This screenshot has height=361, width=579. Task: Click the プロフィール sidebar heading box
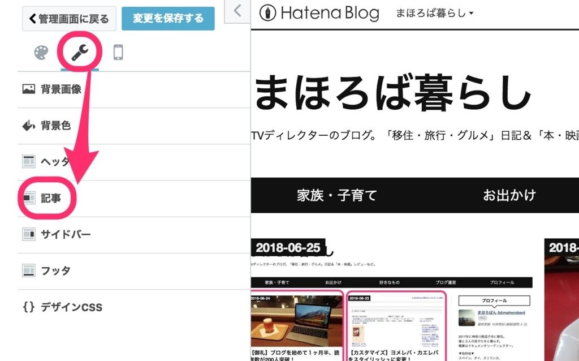494,300
